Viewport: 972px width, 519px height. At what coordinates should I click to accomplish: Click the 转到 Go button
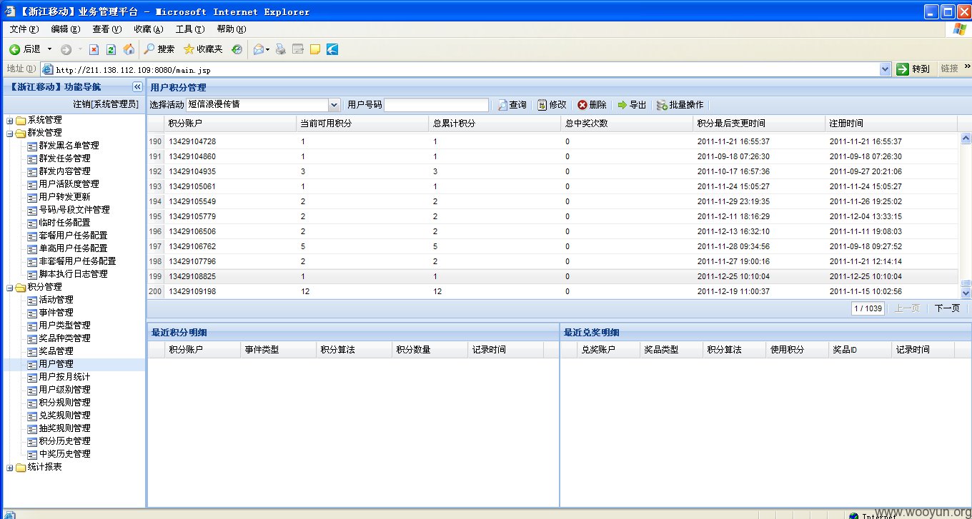[914, 69]
